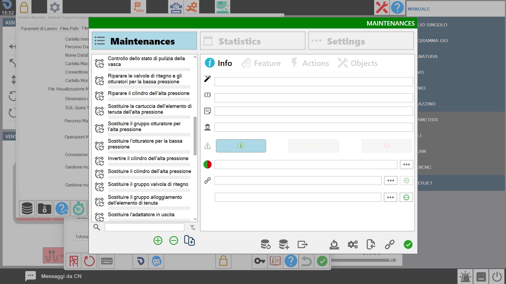Screen dimensions: 506x284
Task: Click the open book manual icon
Action: coord(275,261)
